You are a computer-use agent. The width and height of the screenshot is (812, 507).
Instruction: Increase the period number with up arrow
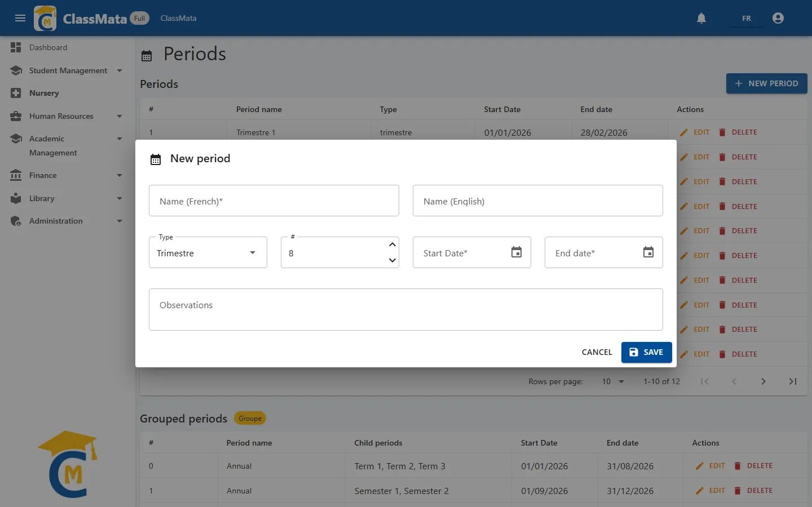click(x=392, y=244)
